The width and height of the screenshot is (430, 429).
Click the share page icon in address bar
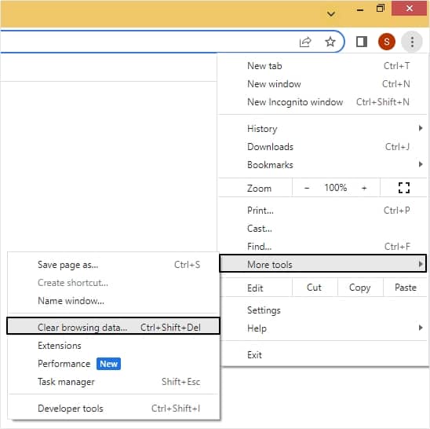[x=305, y=42]
